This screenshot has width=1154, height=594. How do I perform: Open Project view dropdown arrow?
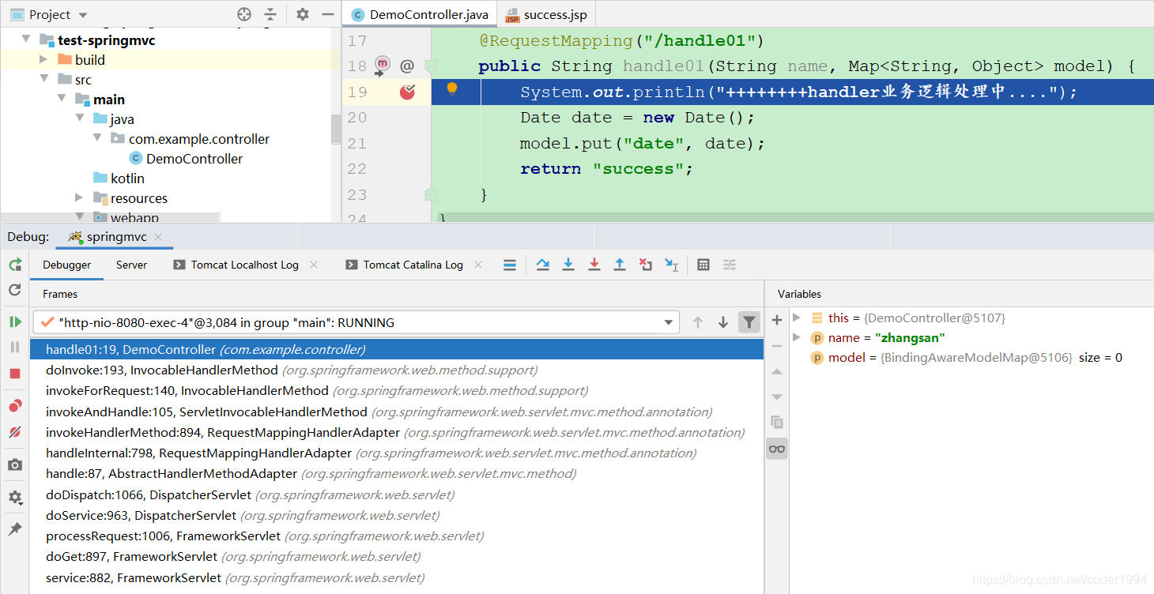(x=84, y=15)
